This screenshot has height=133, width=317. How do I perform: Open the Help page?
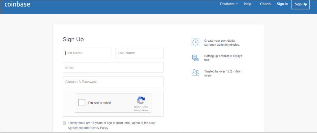[x=248, y=4]
